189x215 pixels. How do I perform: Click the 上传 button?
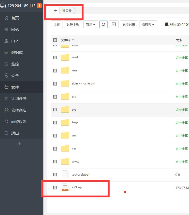57,25
